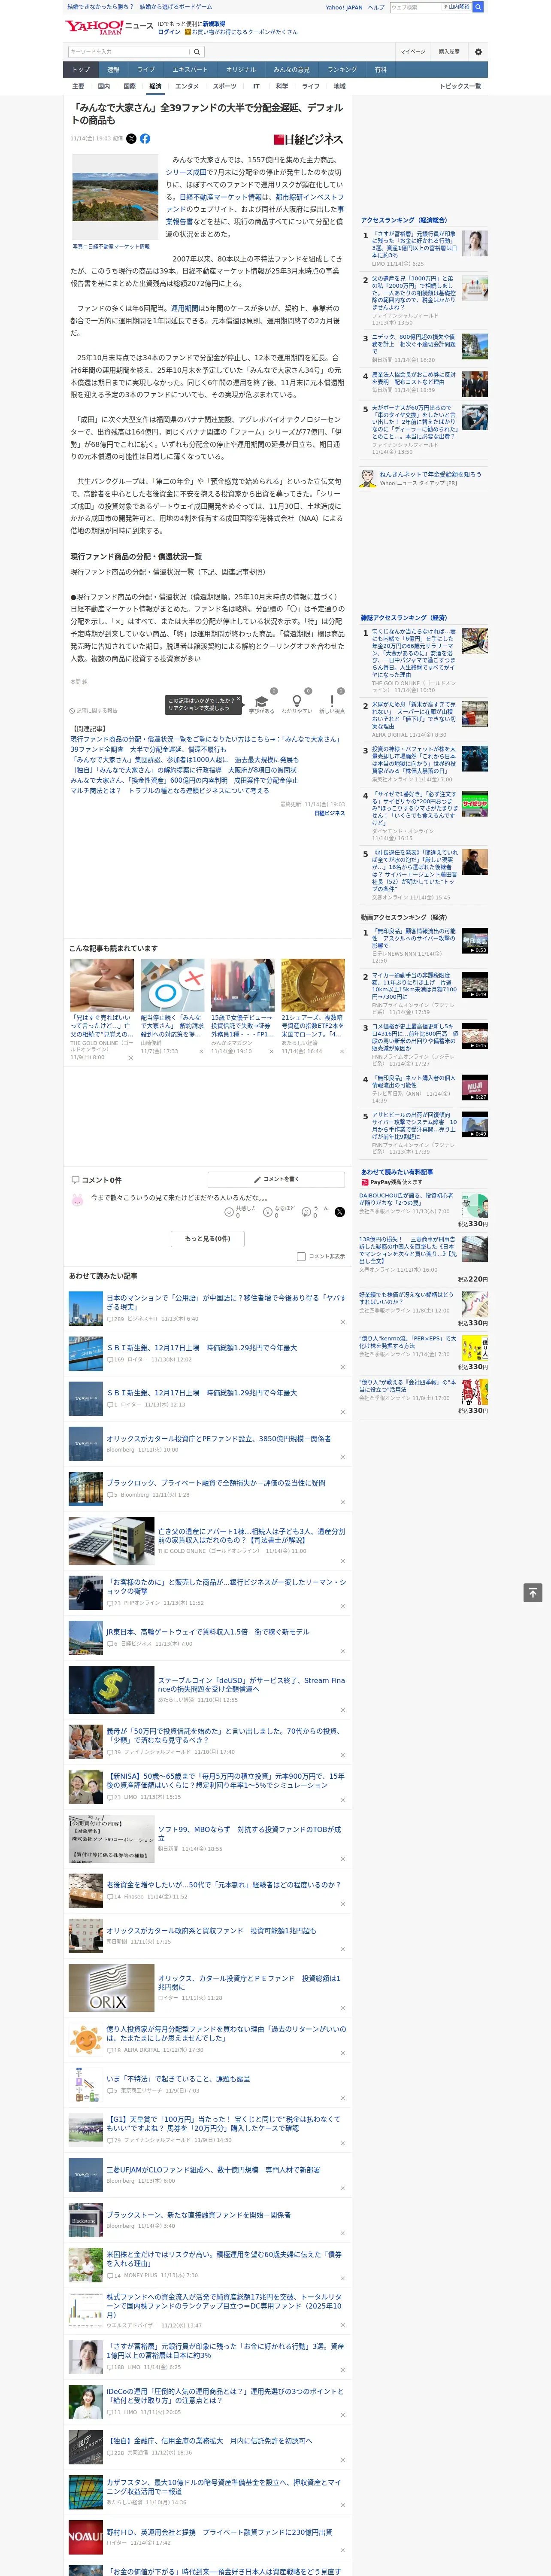Viewport: 551px width, 2576px height.
Task: Open the ブラックロック、プライベート融資 article
Action: click(215, 1483)
